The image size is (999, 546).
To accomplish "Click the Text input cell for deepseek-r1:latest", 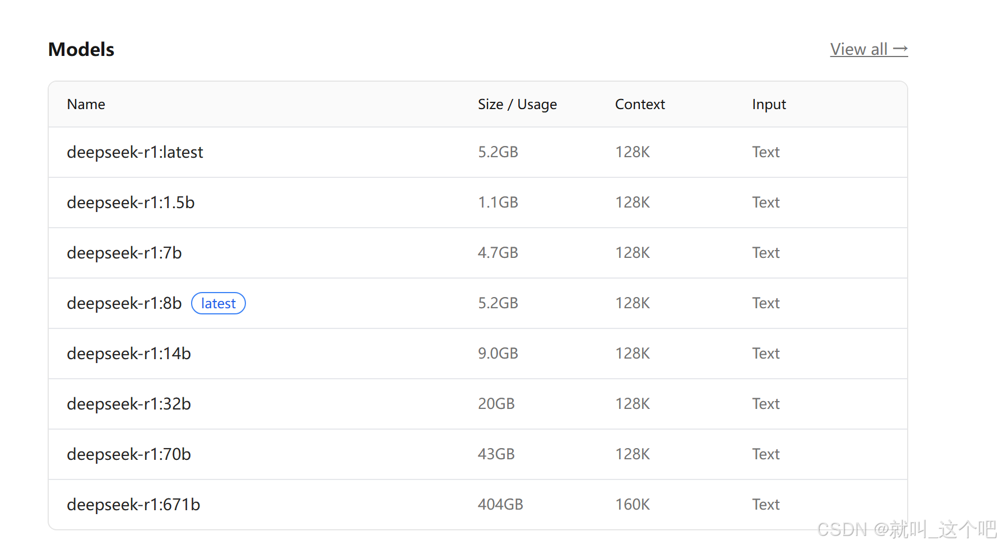I will pos(766,152).
